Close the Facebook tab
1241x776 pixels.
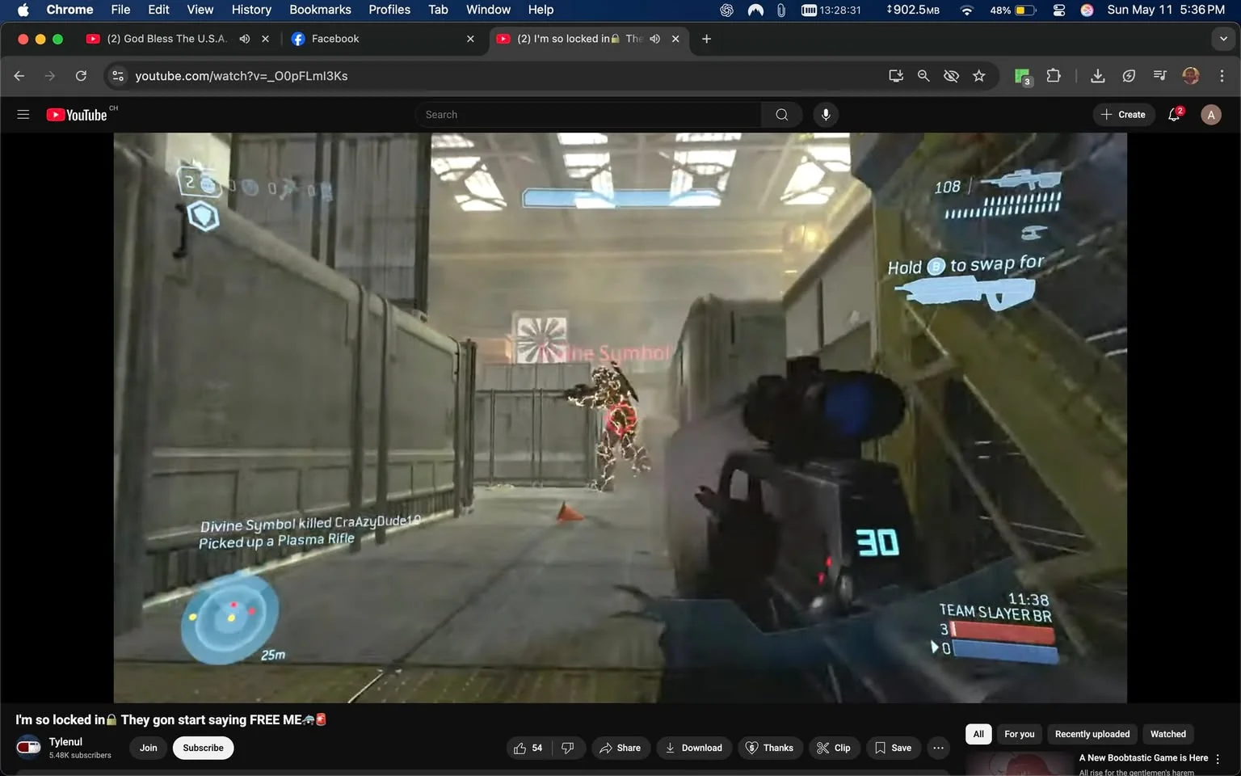[x=470, y=39]
